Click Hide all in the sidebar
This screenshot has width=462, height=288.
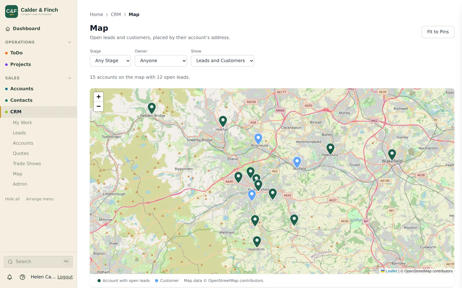pos(12,199)
